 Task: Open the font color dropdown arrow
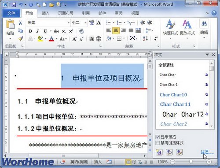tap(56, 39)
